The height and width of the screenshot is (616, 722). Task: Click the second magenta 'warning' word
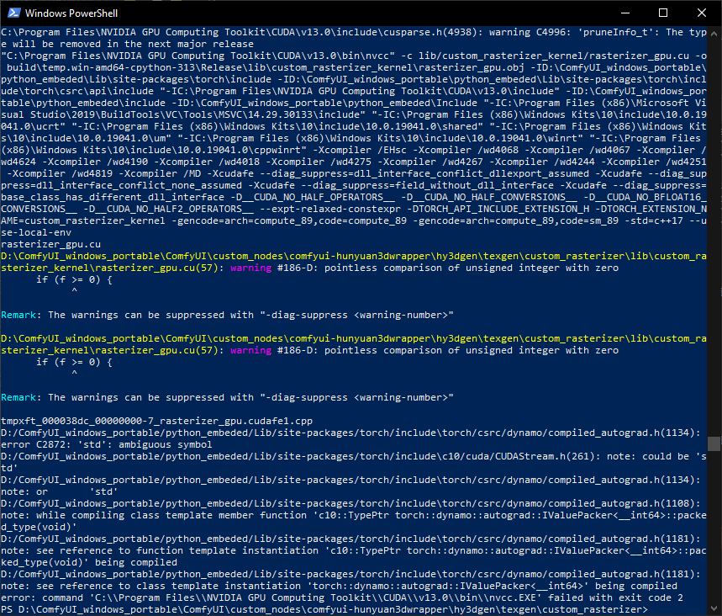pos(251,350)
